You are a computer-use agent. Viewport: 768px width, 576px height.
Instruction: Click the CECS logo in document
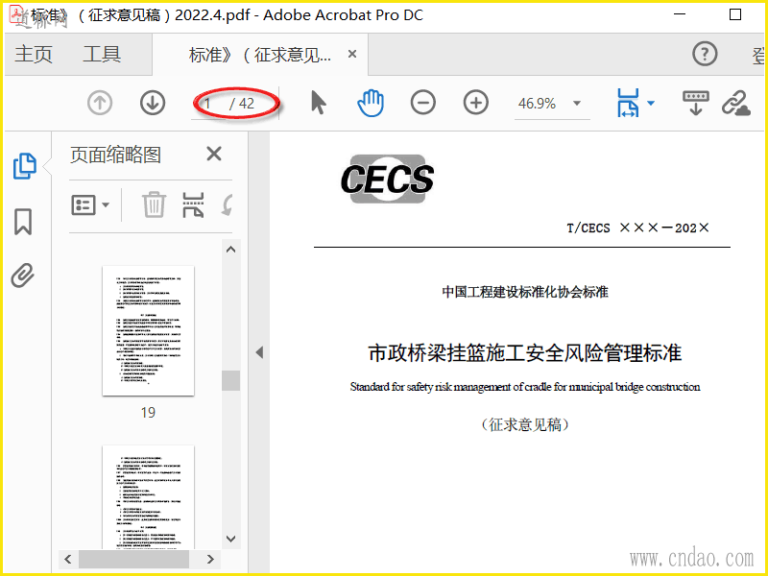387,179
